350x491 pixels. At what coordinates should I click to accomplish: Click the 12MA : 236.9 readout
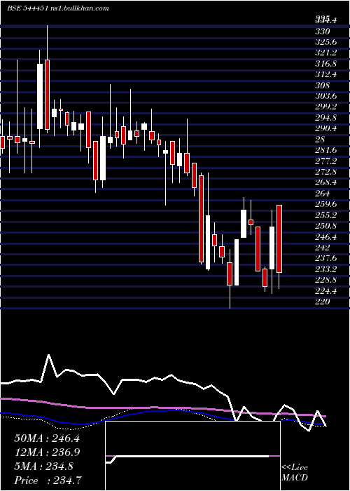coord(47,452)
